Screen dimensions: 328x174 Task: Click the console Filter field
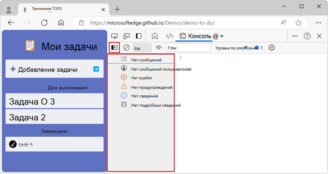coord(188,47)
